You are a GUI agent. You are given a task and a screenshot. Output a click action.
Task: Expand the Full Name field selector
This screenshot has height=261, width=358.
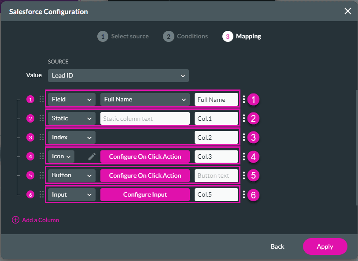click(144, 99)
